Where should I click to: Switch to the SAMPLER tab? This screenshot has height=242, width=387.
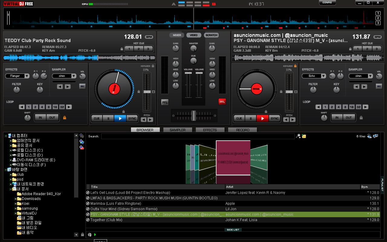coord(177,130)
